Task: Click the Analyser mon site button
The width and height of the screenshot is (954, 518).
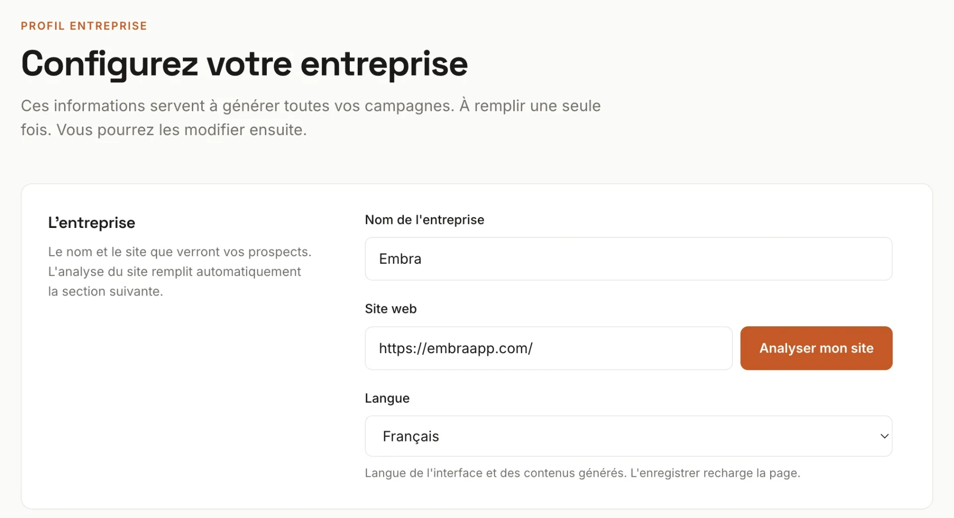Action: coord(816,348)
